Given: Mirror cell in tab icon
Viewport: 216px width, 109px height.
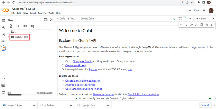Looking at the screenshot, I should coord(201,25).
